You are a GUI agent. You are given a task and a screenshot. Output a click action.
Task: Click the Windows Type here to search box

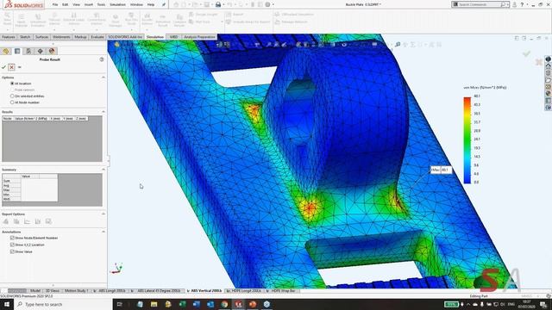point(63,304)
